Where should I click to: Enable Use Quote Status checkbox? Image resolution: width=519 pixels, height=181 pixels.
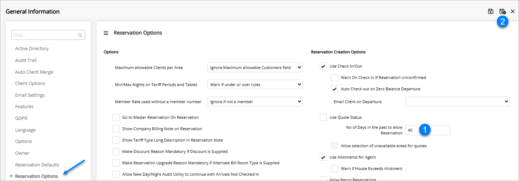(323, 117)
